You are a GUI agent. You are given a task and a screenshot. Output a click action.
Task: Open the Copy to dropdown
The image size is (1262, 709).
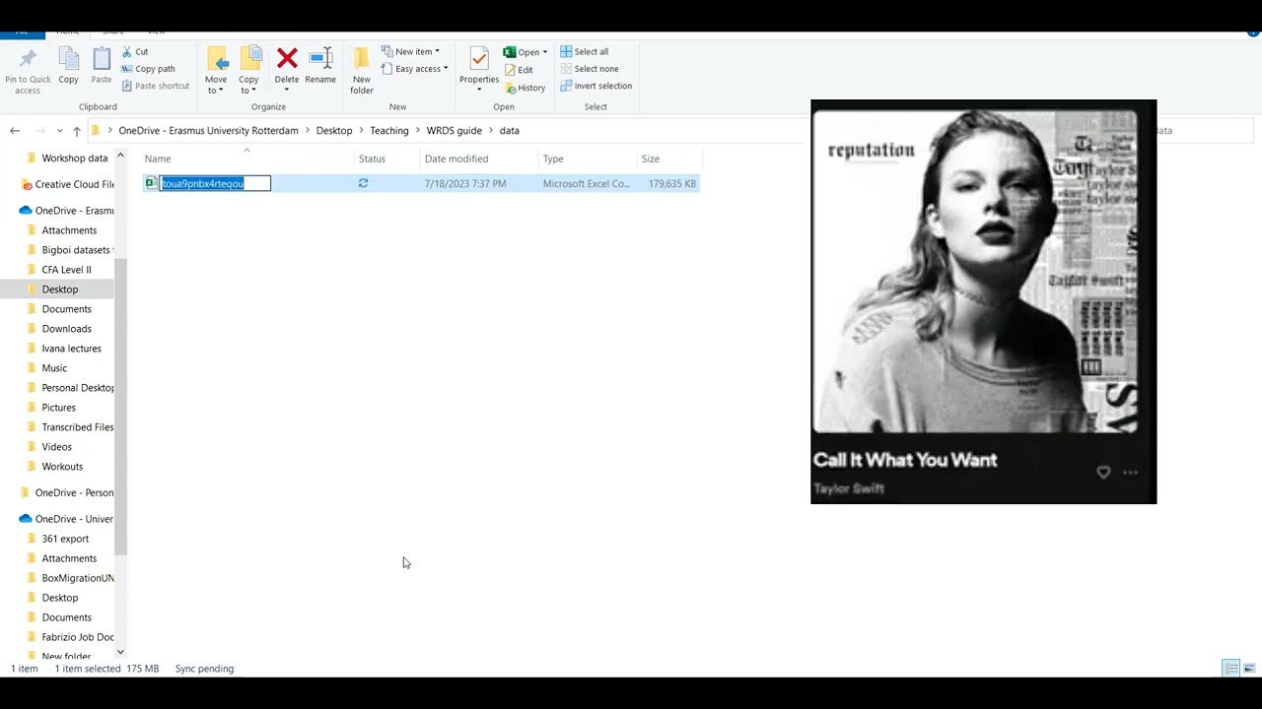pyautogui.click(x=248, y=71)
